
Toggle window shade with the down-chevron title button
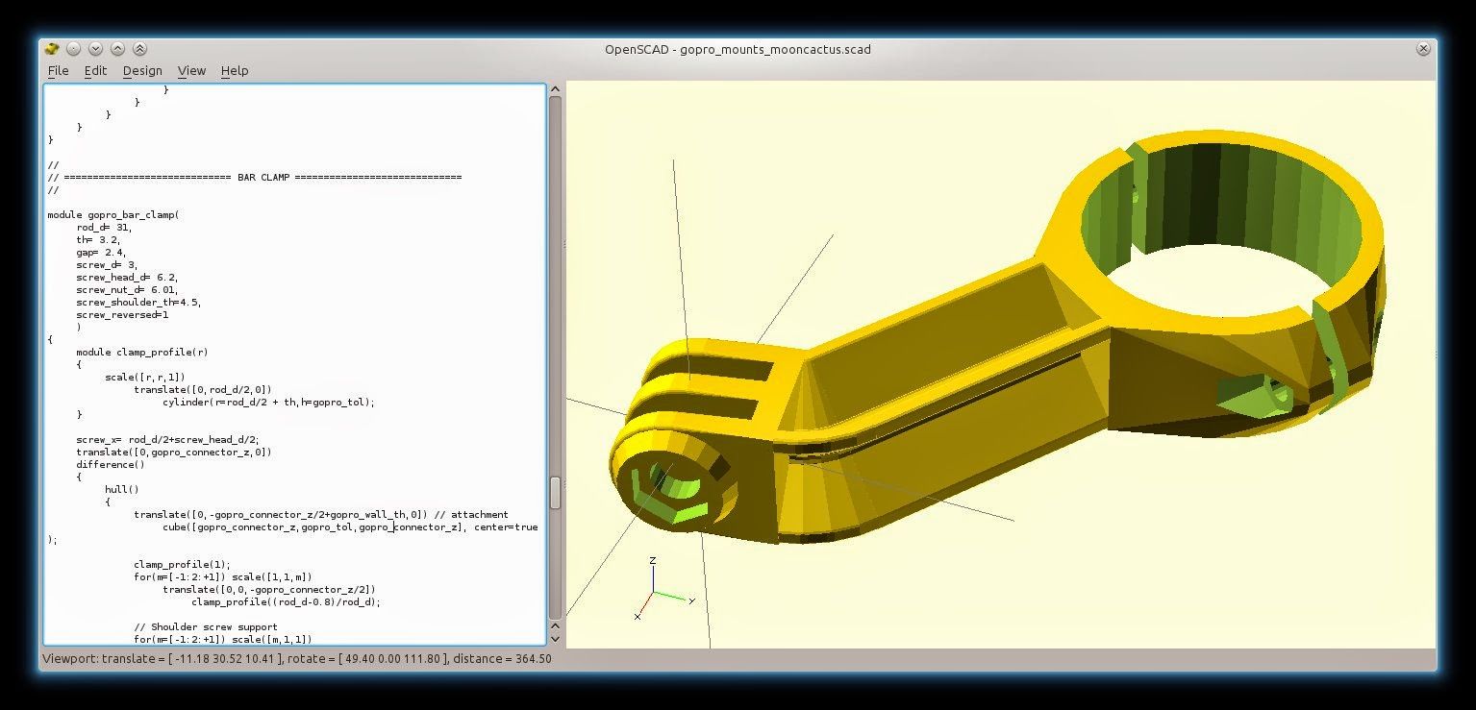point(95,48)
